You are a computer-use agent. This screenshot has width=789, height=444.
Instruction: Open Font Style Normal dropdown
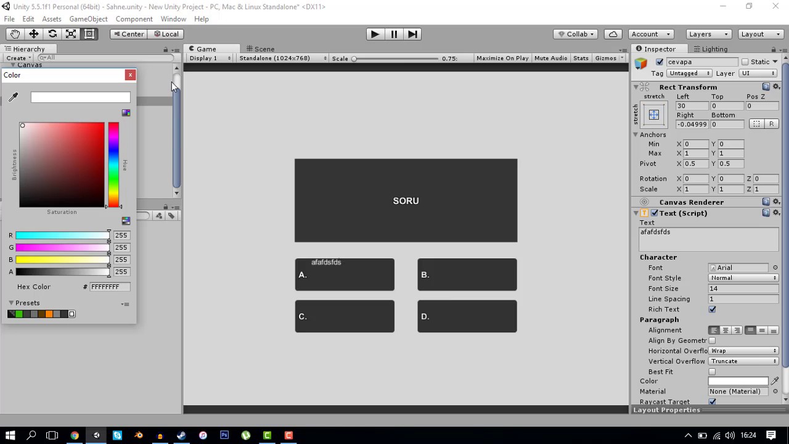743,278
